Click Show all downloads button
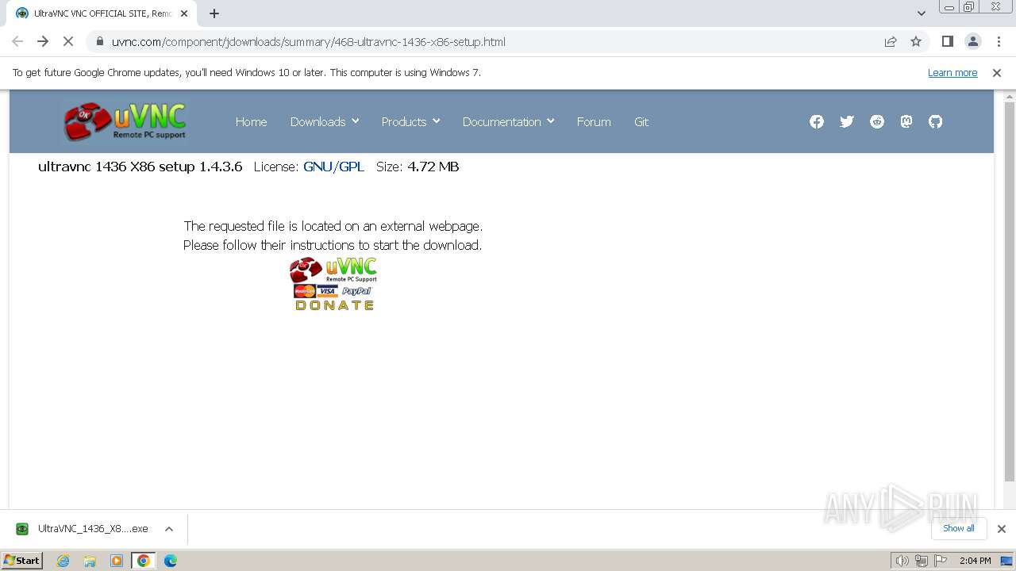 coord(959,528)
